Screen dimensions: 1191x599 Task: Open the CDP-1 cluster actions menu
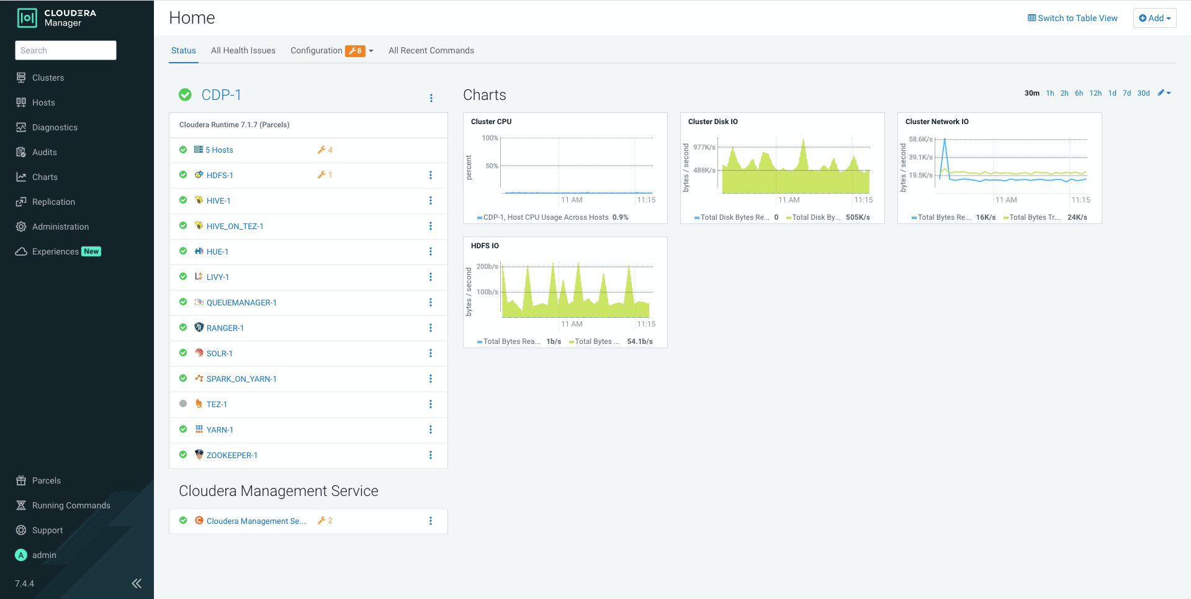(431, 98)
